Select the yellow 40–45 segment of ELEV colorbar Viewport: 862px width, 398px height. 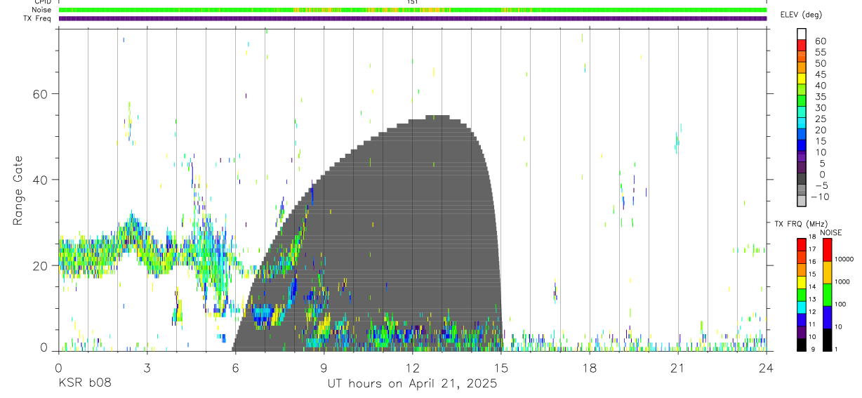(802, 80)
